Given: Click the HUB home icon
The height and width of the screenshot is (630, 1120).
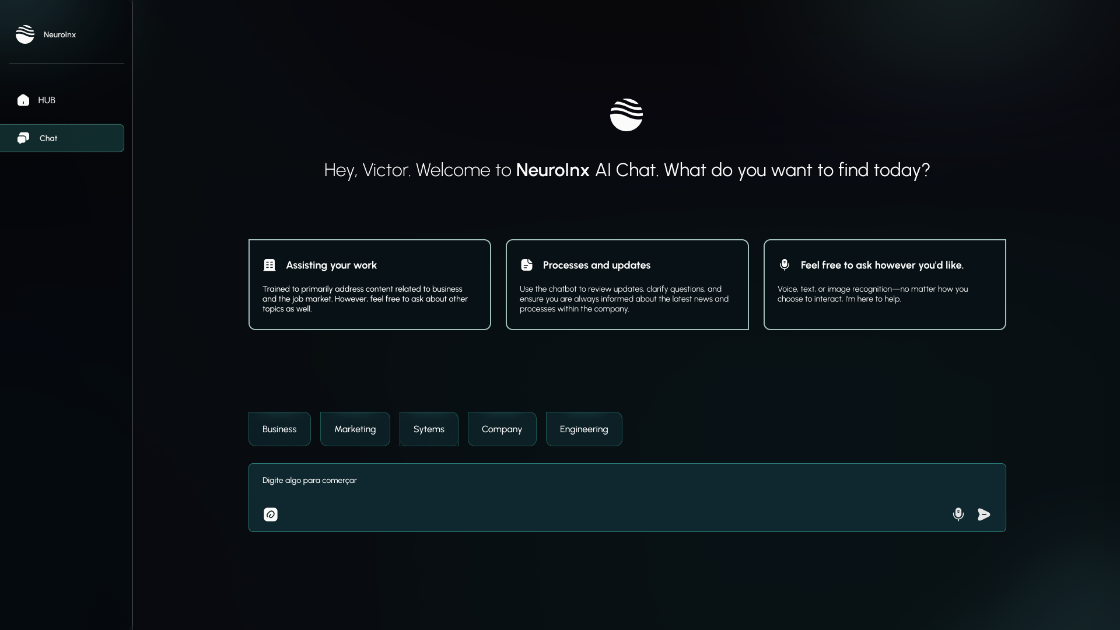Looking at the screenshot, I should pos(23,100).
